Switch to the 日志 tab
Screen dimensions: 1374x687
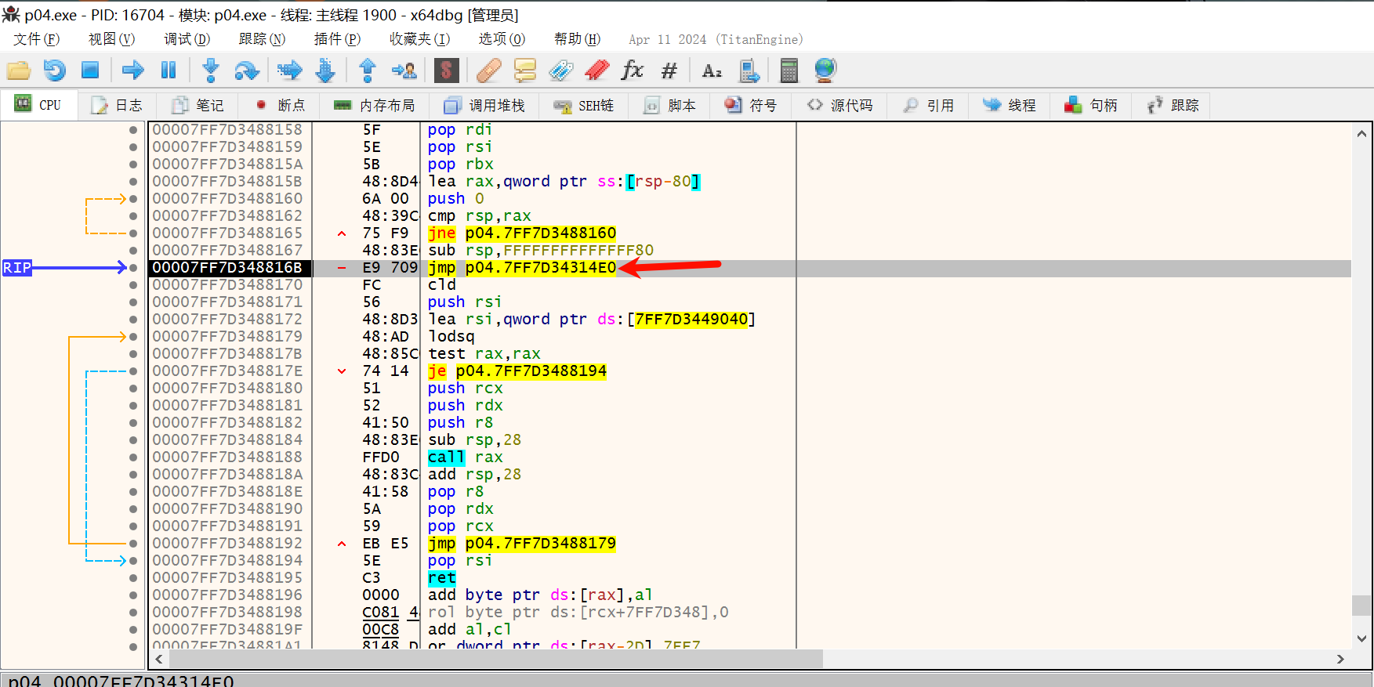[117, 105]
